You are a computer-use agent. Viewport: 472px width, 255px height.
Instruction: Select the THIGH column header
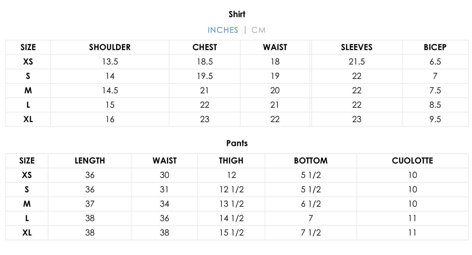click(x=231, y=160)
